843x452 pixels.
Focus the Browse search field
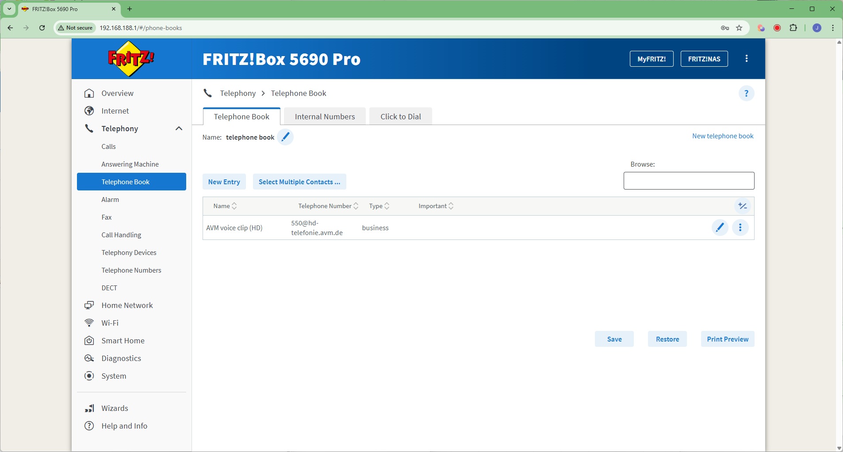pyautogui.click(x=689, y=181)
